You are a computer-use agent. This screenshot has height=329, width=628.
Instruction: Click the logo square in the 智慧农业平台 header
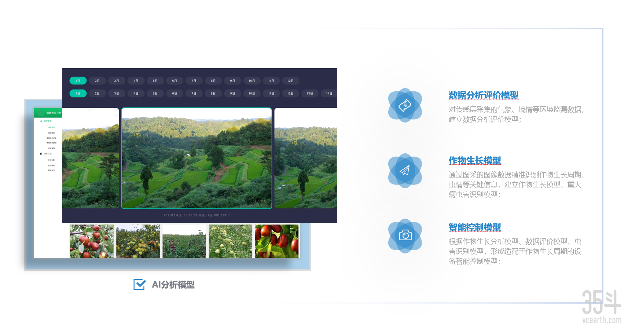[41, 113]
